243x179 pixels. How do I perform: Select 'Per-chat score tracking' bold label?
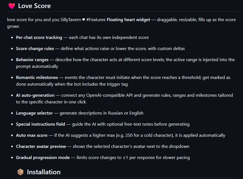39,38
